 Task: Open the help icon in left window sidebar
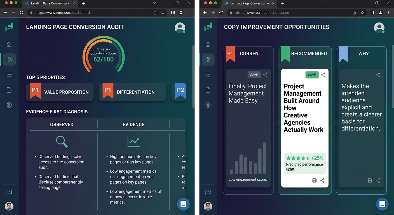click(9, 192)
